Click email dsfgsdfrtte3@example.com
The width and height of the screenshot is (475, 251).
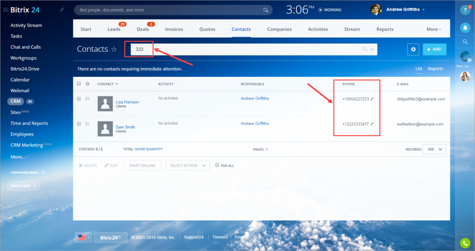pos(421,99)
